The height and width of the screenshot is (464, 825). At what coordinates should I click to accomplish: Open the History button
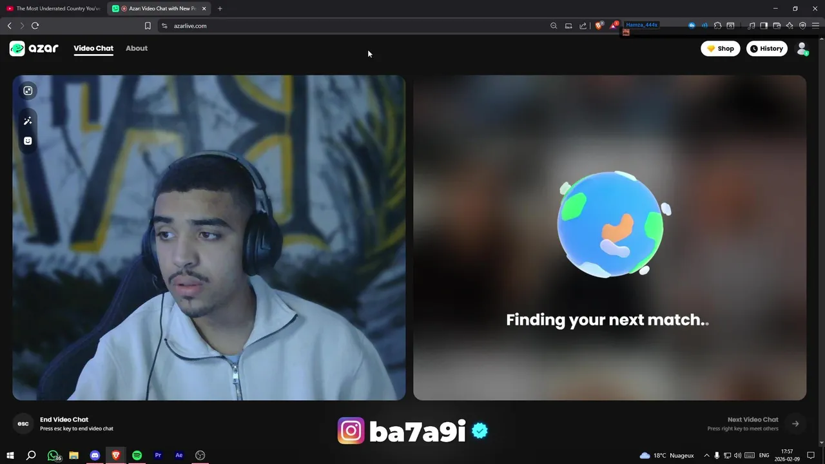coord(767,48)
